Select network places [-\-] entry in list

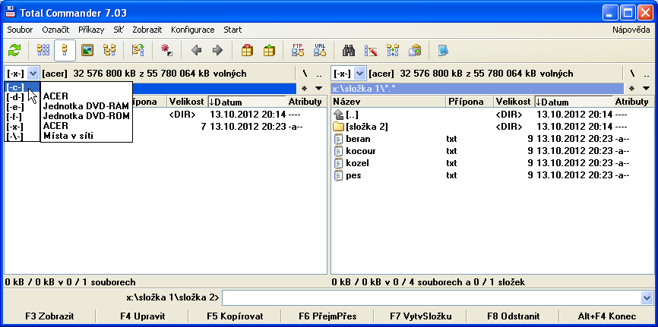[15, 136]
